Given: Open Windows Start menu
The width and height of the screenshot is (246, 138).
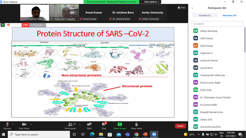Looking at the screenshot, I should click(x=3, y=135).
